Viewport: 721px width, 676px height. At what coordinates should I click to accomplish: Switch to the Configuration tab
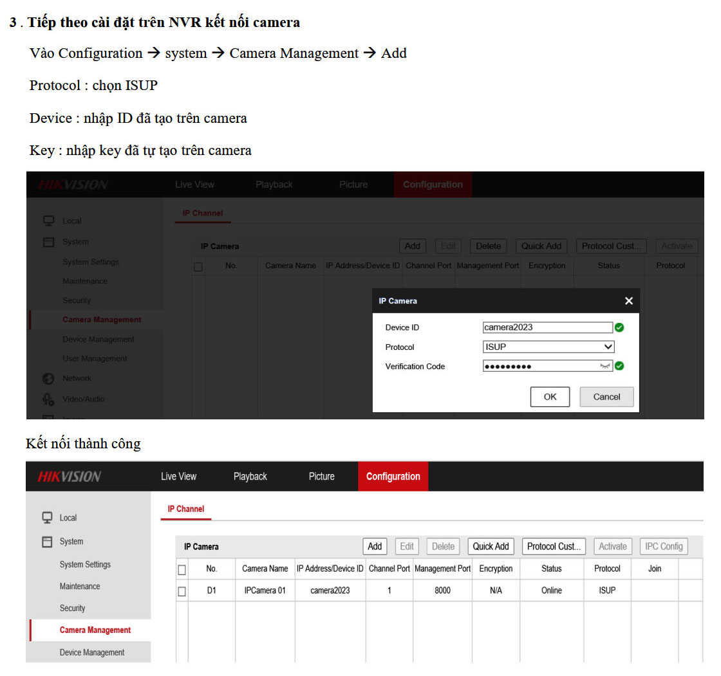pos(393,476)
